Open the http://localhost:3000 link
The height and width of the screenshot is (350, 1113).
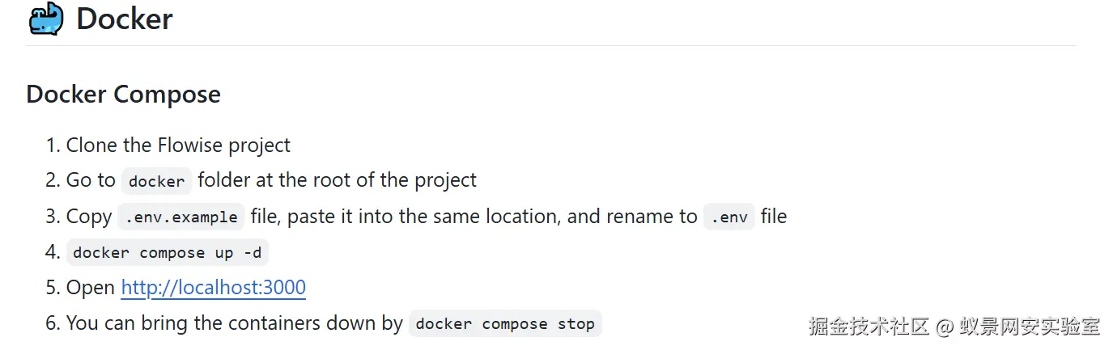click(214, 288)
